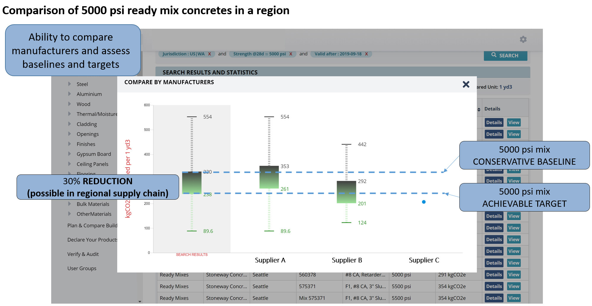The width and height of the screenshot is (592, 306).
Task: Click the Supplier C blue data point
Action: 424,202
